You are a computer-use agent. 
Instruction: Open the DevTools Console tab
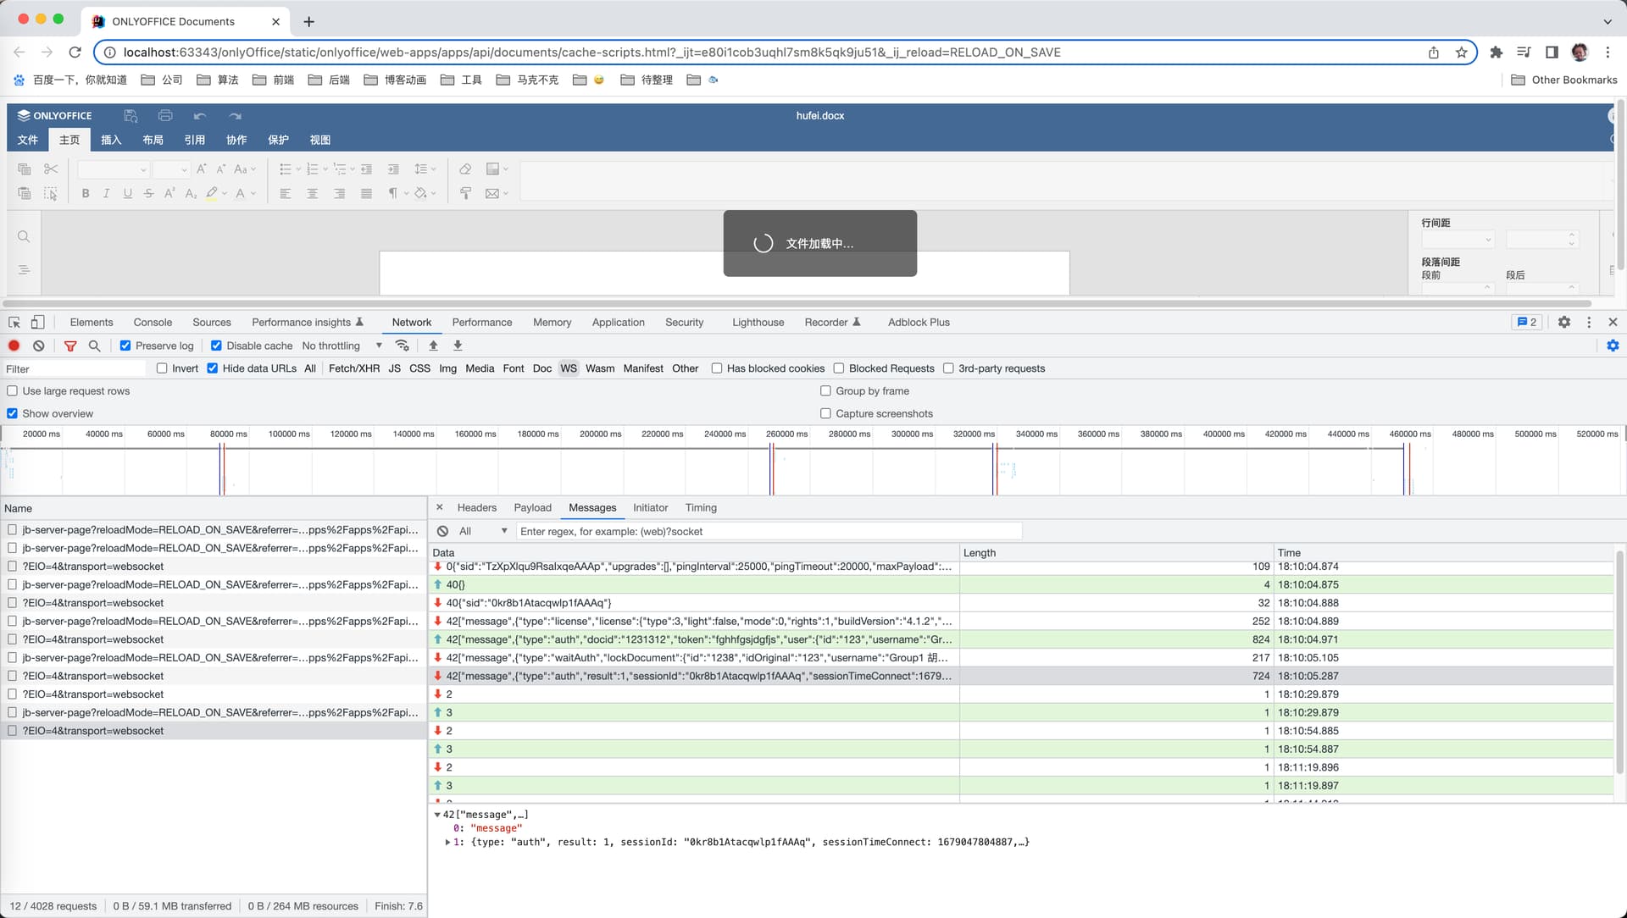[153, 323]
